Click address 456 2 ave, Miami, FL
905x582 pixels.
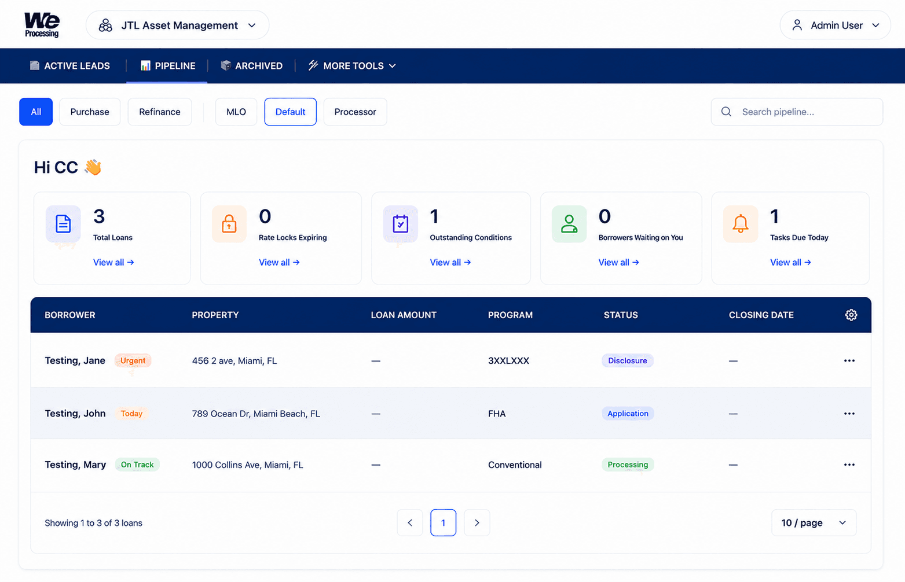(235, 361)
